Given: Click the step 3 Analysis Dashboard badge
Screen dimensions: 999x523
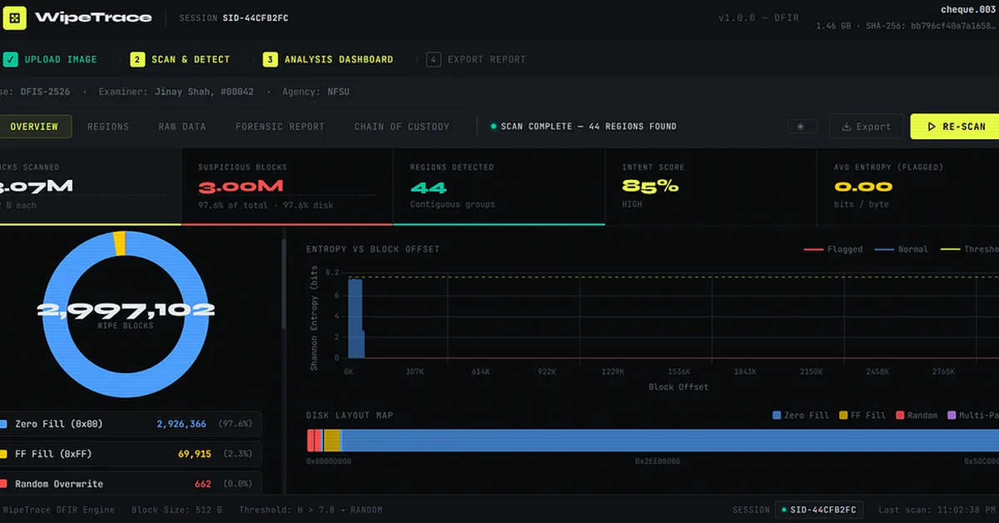Looking at the screenshot, I should 271,60.
